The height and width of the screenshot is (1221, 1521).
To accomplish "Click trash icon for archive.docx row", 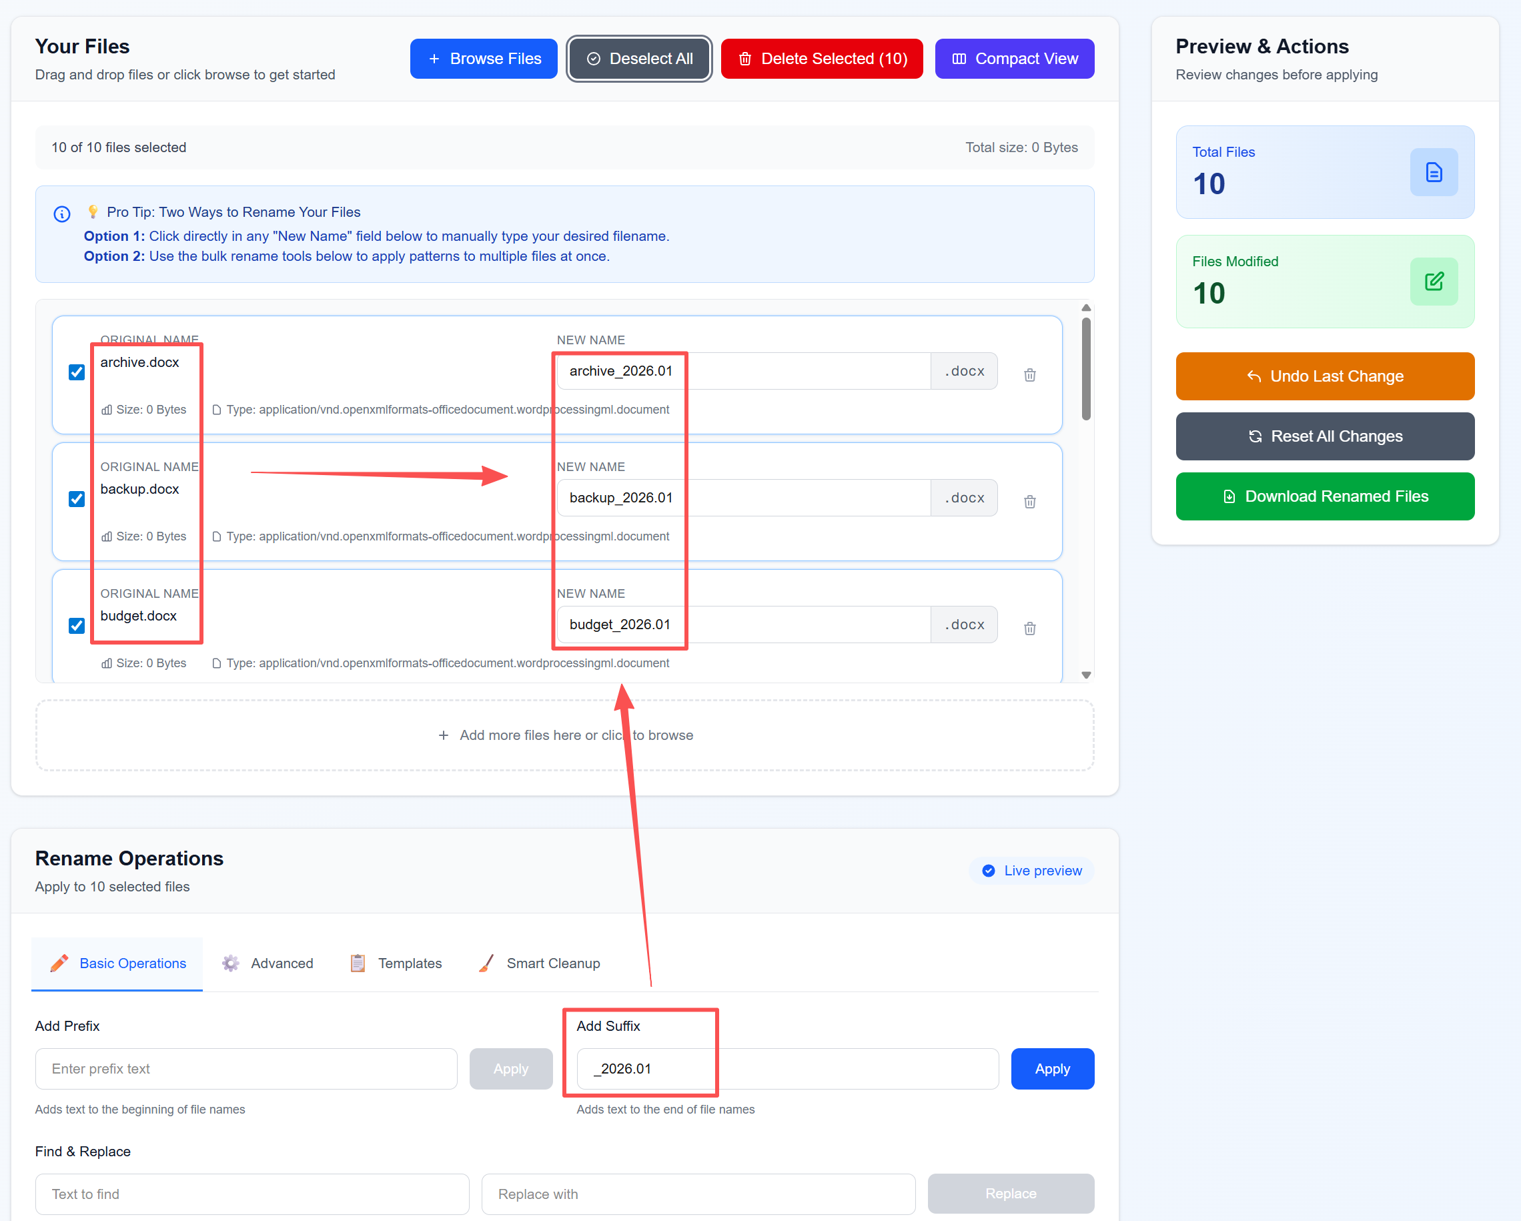I will 1029,375.
